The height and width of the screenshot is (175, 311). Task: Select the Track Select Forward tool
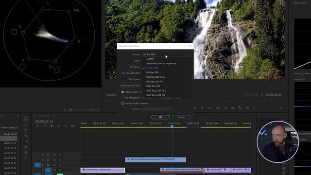tap(26, 124)
